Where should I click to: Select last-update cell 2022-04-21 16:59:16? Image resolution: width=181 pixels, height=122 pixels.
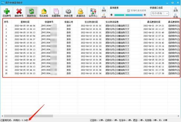[154, 53]
